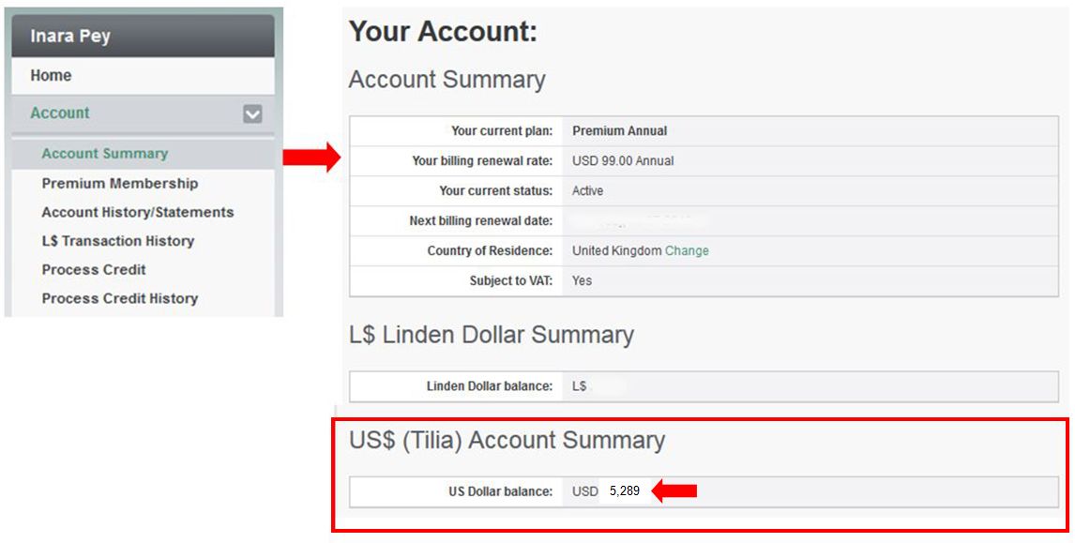Viewport: 1075px width, 543px height.
Task: Click the US$ (Tilia) Account Summary heading
Action: pos(507,441)
